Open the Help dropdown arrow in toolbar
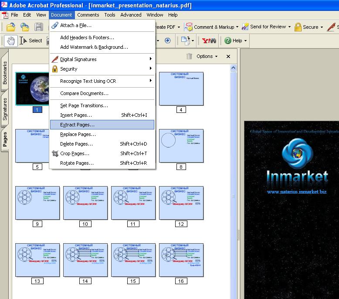Viewport: 339px width, 299px height. [245, 41]
